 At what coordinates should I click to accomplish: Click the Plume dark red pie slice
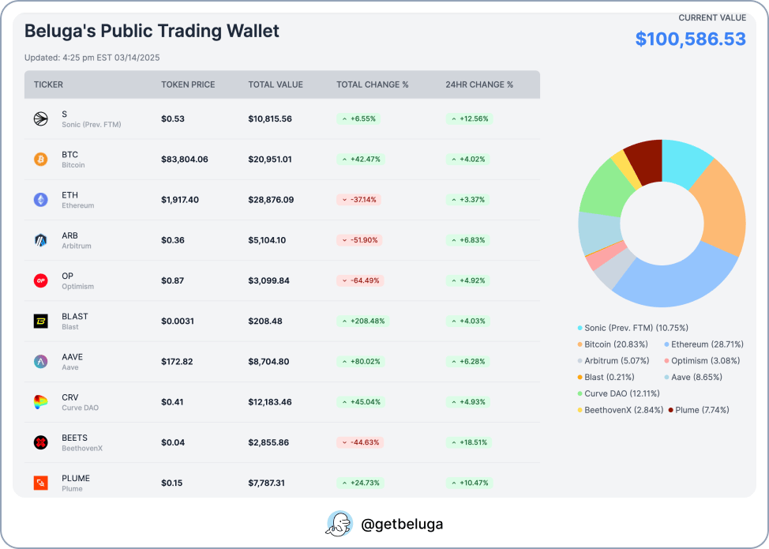(x=647, y=161)
